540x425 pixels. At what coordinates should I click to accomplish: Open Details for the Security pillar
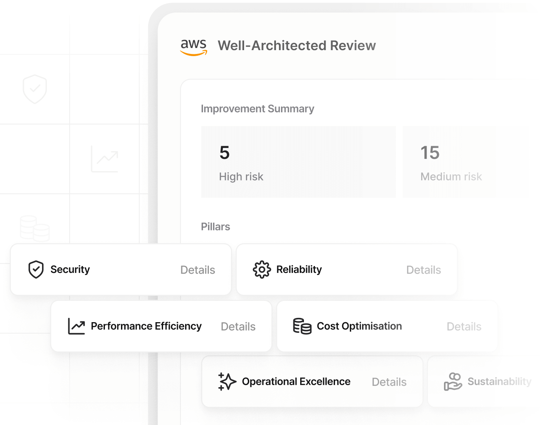click(197, 270)
